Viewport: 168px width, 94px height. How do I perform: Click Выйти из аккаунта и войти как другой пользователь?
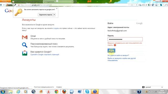tap(122, 59)
